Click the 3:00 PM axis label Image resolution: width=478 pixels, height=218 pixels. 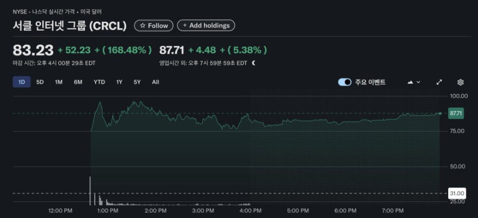click(202, 210)
